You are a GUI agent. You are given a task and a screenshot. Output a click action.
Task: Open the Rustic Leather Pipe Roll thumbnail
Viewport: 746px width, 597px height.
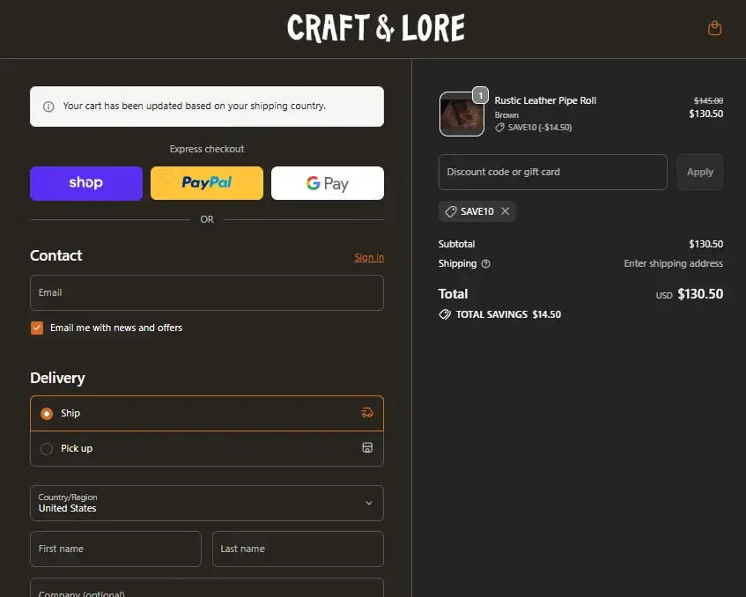(x=462, y=114)
